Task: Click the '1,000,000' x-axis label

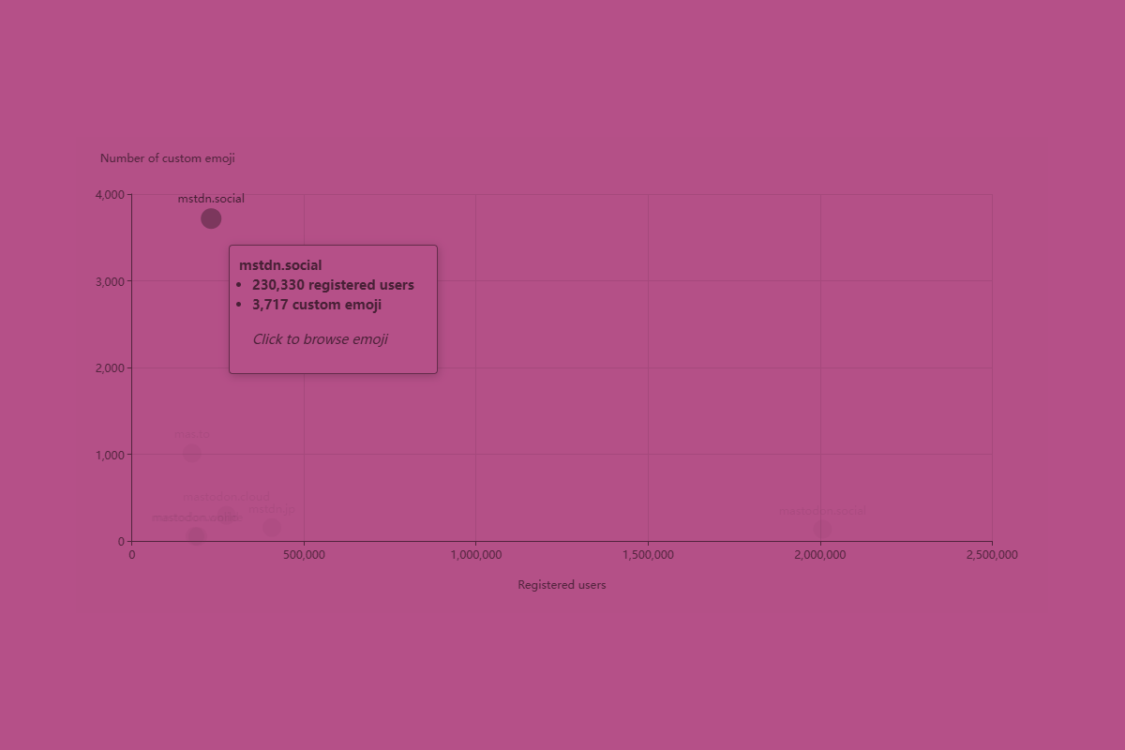Action: [475, 555]
